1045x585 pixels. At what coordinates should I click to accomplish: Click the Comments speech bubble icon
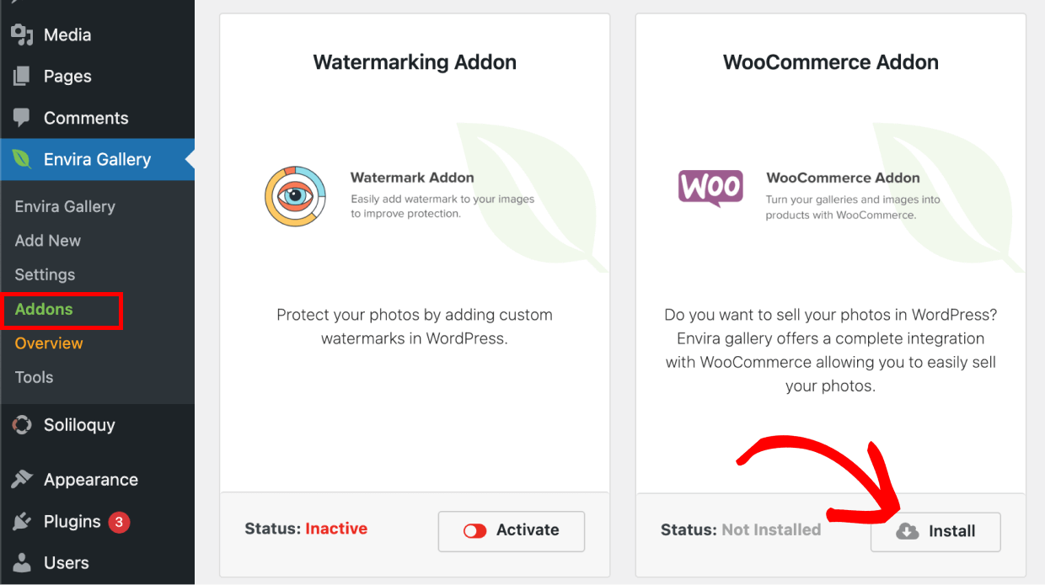point(22,118)
